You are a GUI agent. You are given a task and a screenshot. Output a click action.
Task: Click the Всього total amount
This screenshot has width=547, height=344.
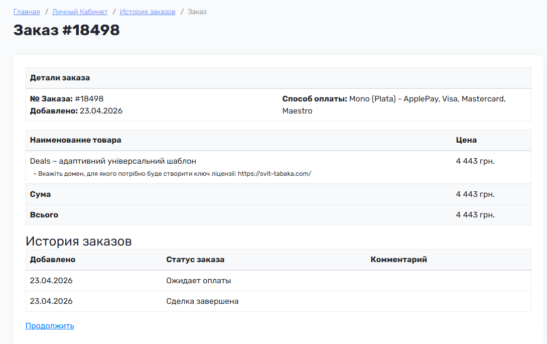[475, 215]
